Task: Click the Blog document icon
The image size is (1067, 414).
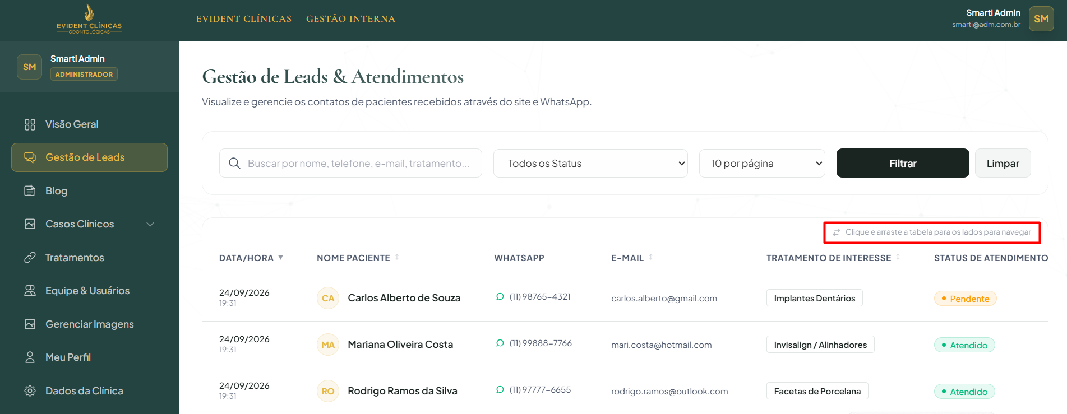Action: coord(30,191)
